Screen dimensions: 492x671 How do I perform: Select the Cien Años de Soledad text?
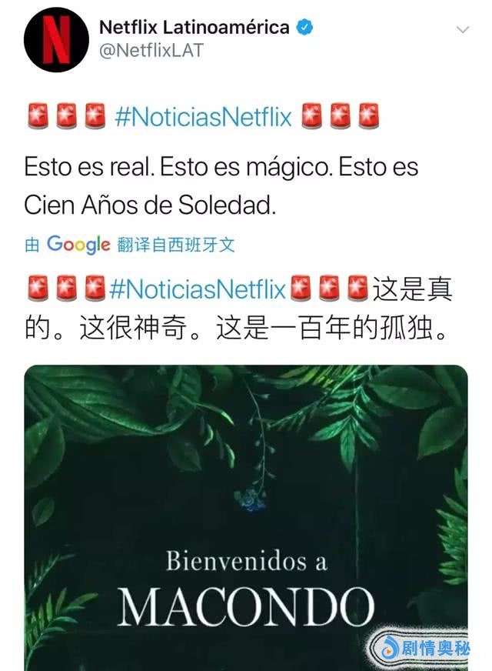150,205
